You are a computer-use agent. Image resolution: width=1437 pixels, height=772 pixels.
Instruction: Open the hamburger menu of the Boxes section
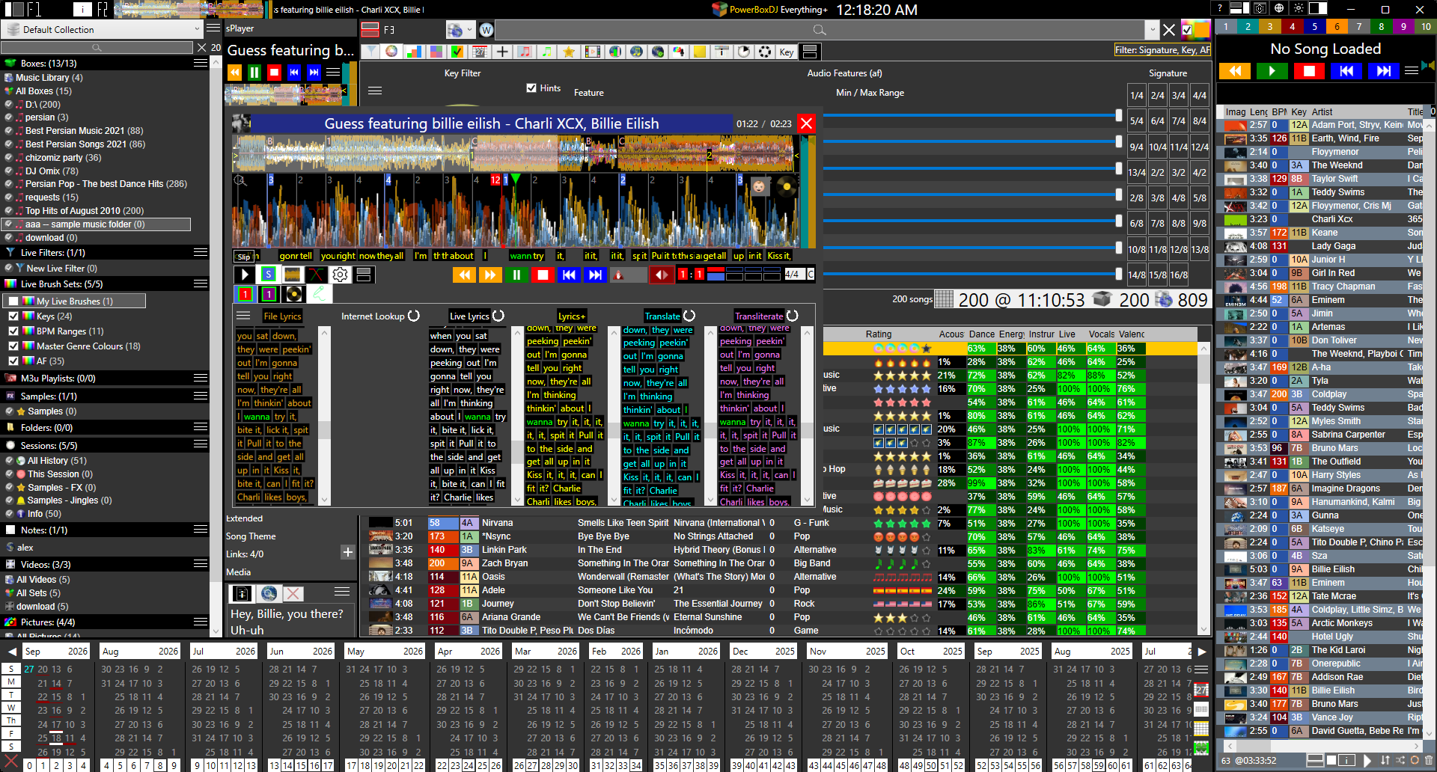(x=200, y=64)
